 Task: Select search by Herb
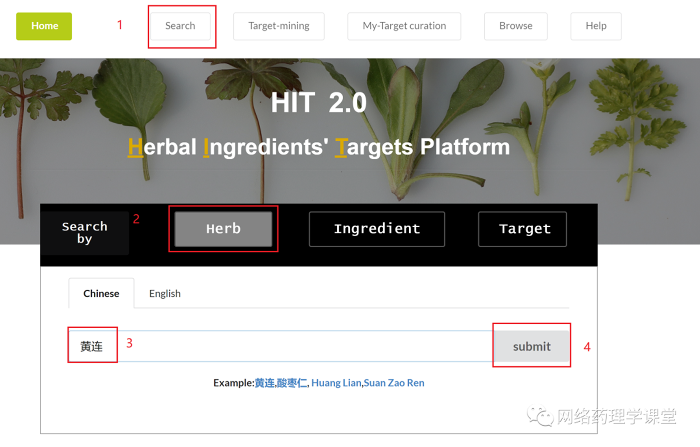click(x=223, y=229)
